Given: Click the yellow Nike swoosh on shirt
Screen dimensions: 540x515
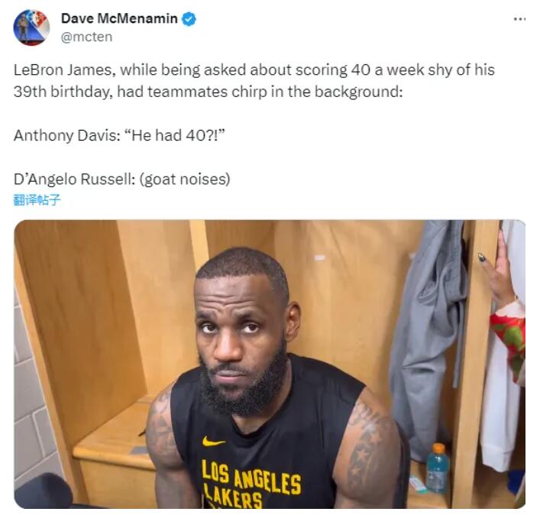Looking at the screenshot, I should coord(213,442).
